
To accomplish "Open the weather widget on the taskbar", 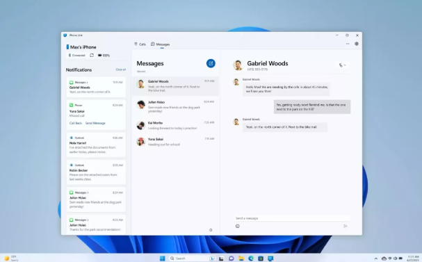I will click(11, 259).
